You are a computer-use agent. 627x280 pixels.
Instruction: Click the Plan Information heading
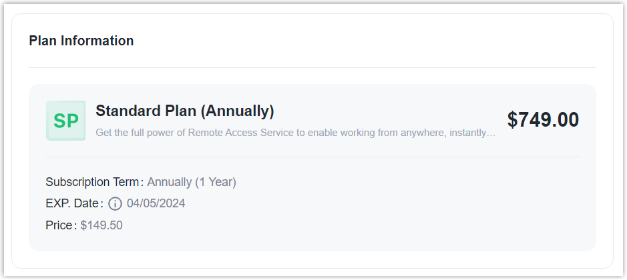[81, 41]
